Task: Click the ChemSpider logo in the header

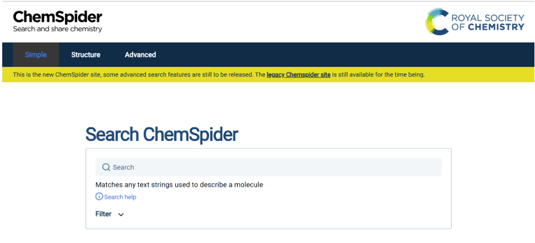Action: point(57,22)
